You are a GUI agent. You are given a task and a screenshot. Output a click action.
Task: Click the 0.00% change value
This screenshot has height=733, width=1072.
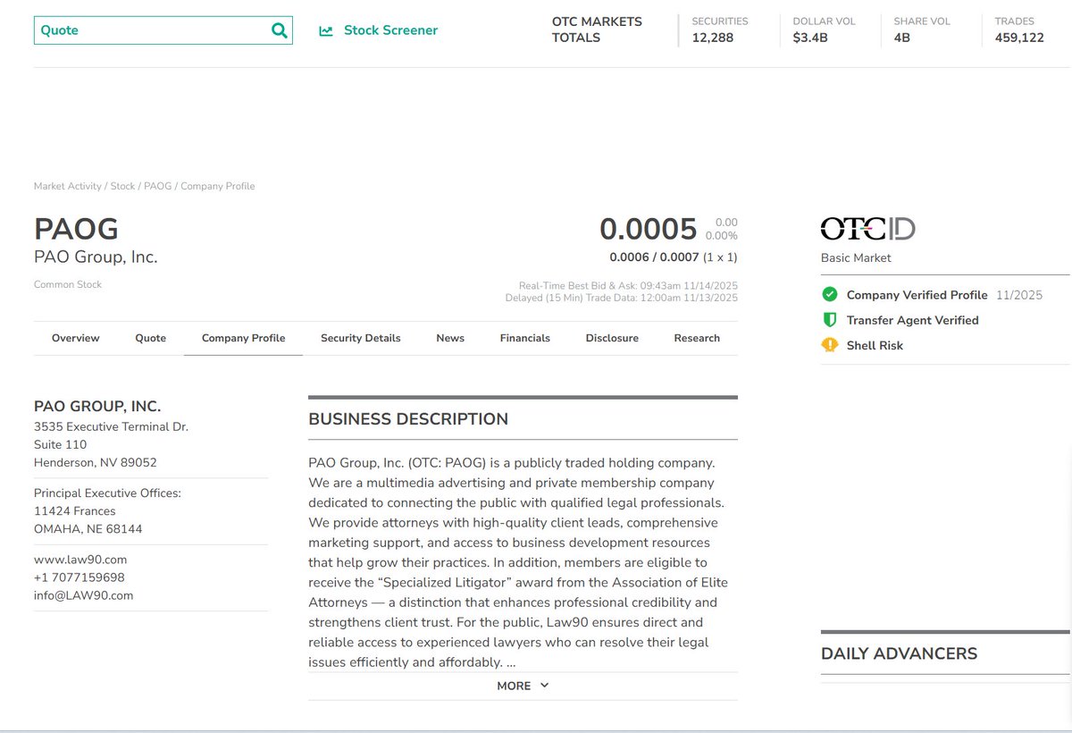point(722,236)
